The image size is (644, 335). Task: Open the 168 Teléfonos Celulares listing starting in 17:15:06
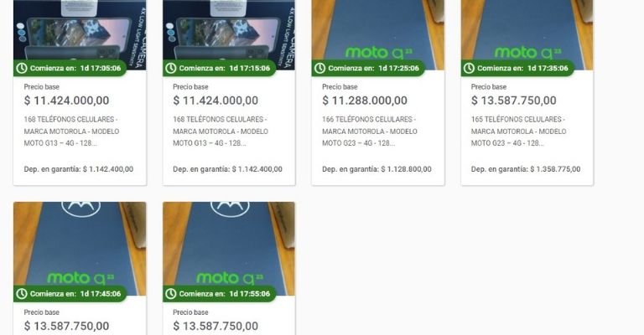click(221, 131)
